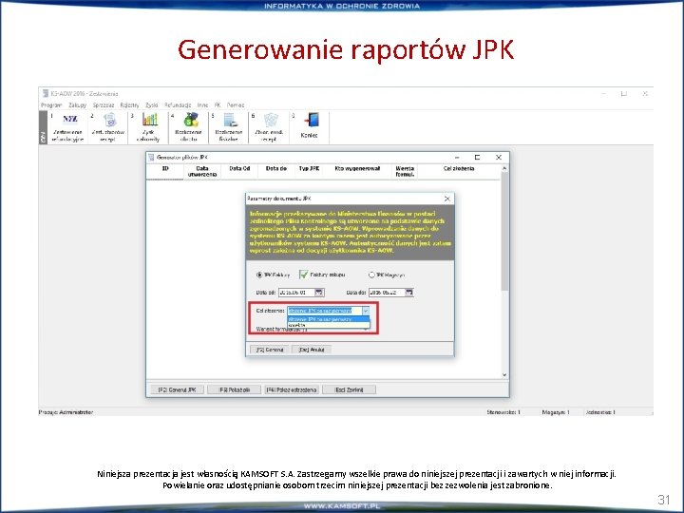
Task: Choose the highlighted first Cel złożenia list option
Action: [x=328, y=319]
